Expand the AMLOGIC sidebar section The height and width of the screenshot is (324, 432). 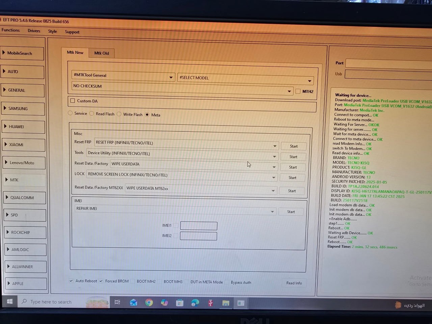pyautogui.click(x=26, y=250)
